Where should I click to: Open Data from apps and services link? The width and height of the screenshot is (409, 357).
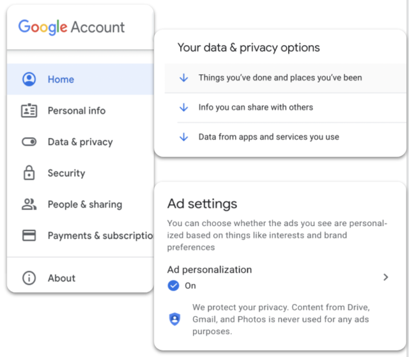point(268,137)
